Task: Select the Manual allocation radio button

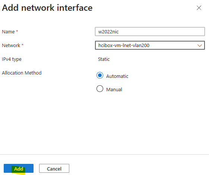Action: point(100,89)
